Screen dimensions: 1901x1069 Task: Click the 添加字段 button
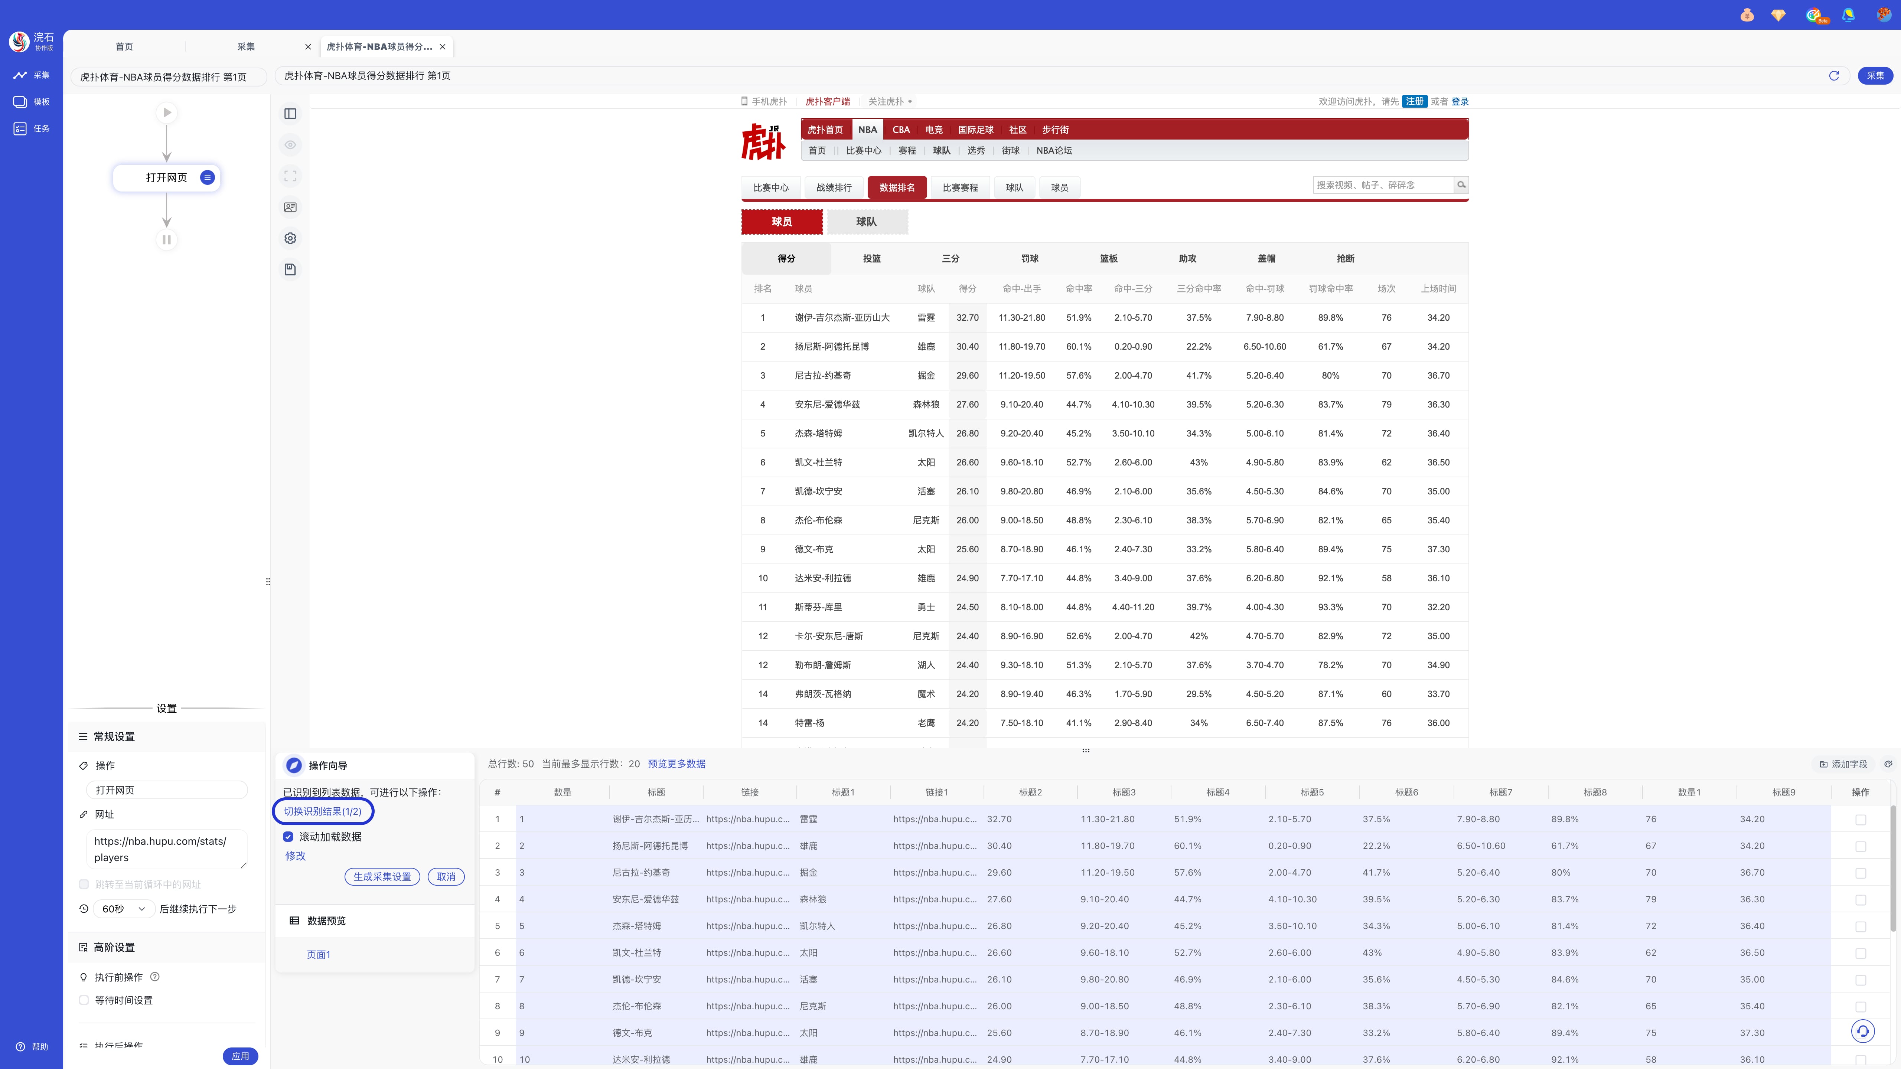click(1843, 764)
